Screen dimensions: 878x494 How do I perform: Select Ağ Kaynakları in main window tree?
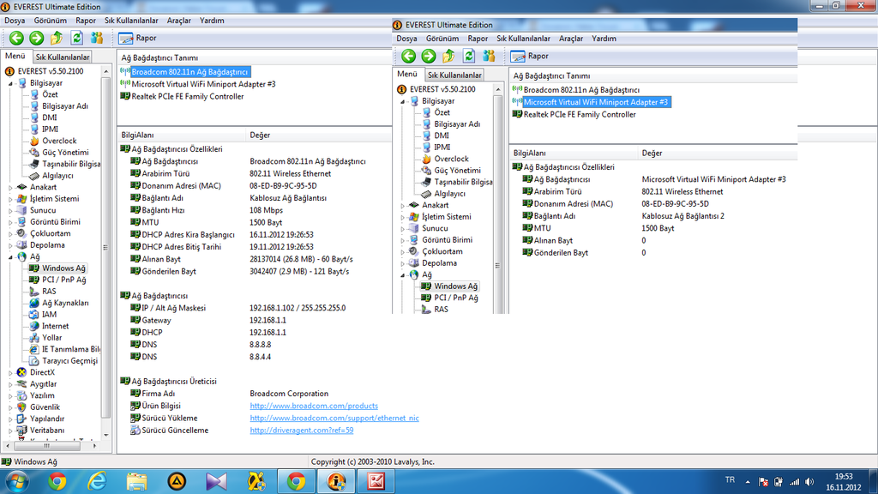(65, 303)
